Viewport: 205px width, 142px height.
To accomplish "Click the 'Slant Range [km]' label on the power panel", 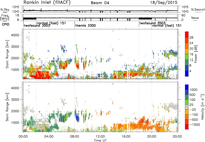I will click(x=7, y=54).
